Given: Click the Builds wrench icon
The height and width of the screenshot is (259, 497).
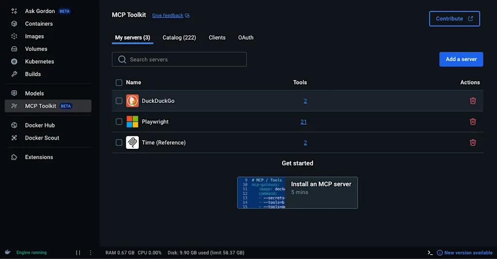Looking at the screenshot, I should (x=14, y=74).
